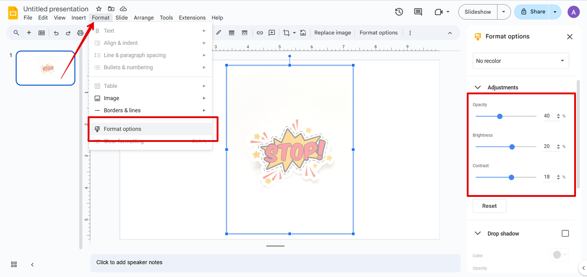Open the grid view icon
Screen dimensions: 587x277
tap(14, 264)
